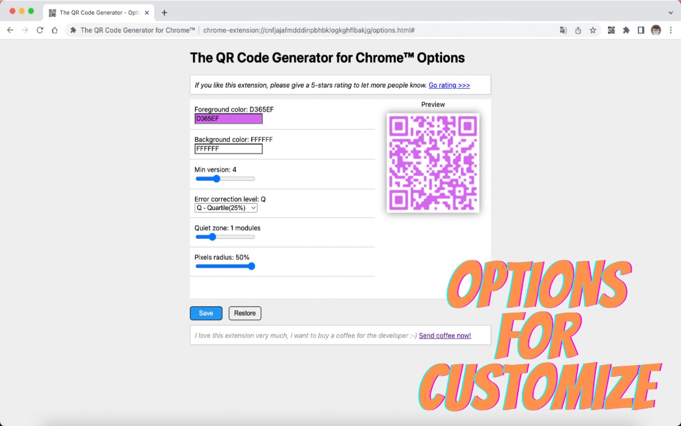Open the QR Code Generator extension icon
The width and height of the screenshot is (681, 426).
click(611, 30)
